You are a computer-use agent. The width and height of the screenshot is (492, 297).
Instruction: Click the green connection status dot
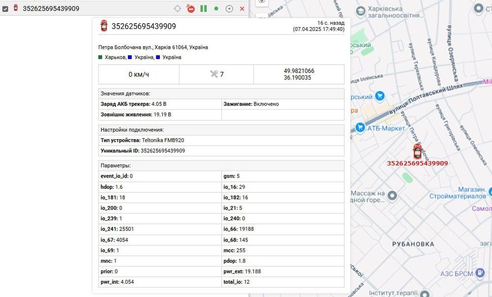point(216,9)
